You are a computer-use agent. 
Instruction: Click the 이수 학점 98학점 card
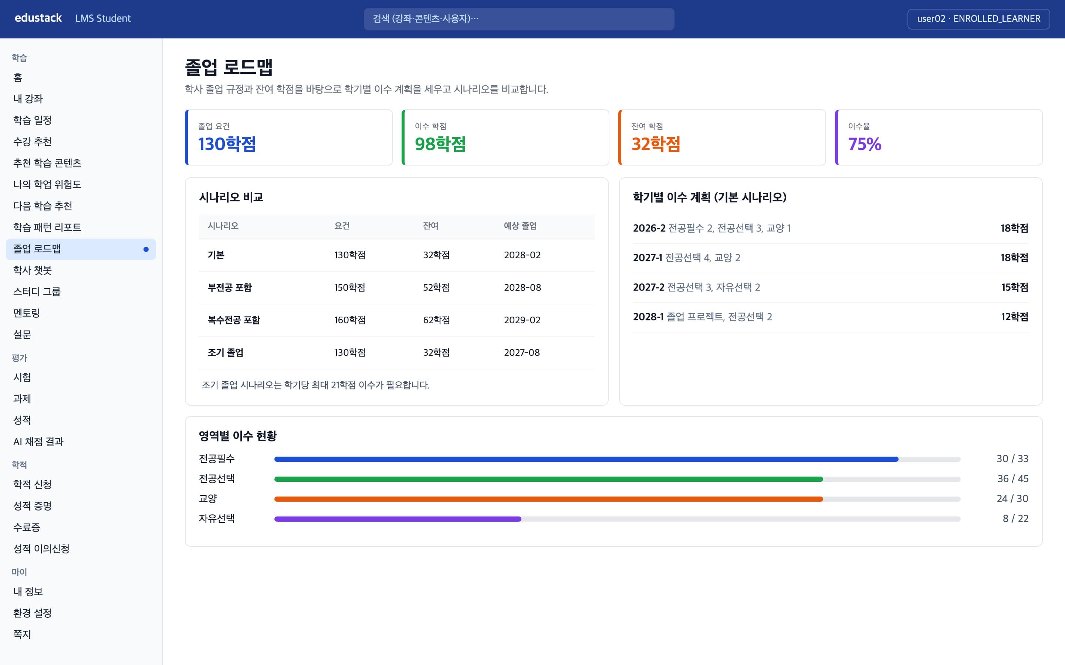[x=505, y=137]
